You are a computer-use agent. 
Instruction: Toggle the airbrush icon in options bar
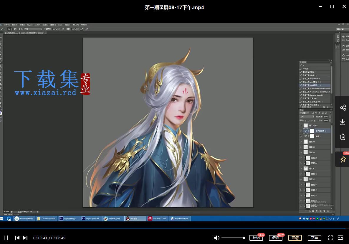click(x=82, y=29)
